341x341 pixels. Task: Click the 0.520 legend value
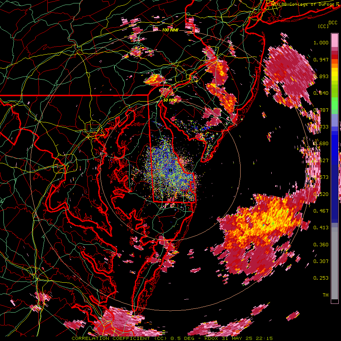point(321,194)
